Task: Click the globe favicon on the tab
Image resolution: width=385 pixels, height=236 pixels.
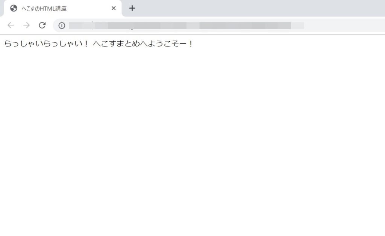Action: 14,8
